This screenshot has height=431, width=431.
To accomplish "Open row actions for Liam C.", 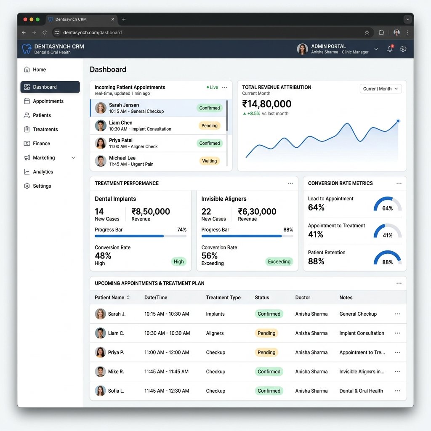I will click(397, 333).
